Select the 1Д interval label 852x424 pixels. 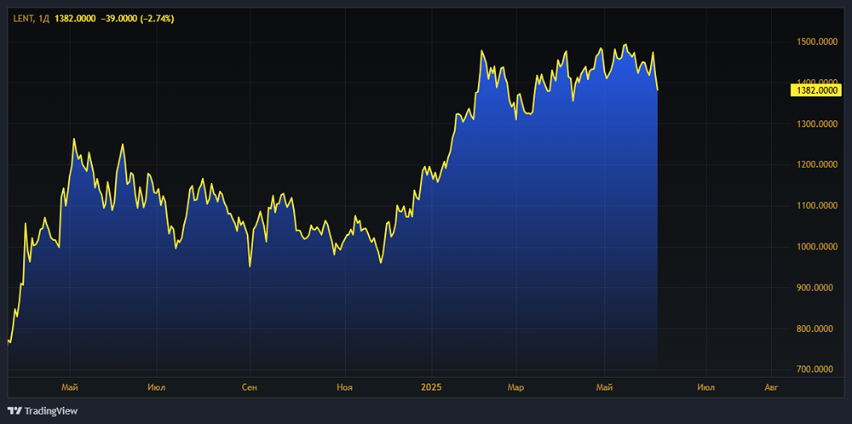coord(43,18)
